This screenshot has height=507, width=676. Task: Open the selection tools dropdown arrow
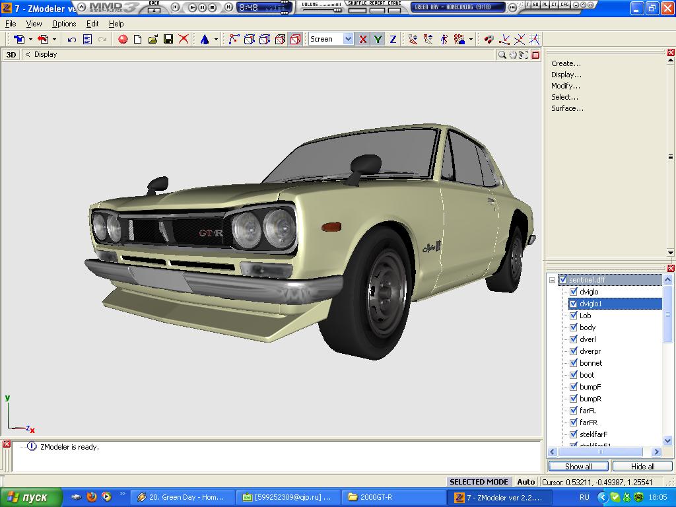pyautogui.click(x=471, y=39)
